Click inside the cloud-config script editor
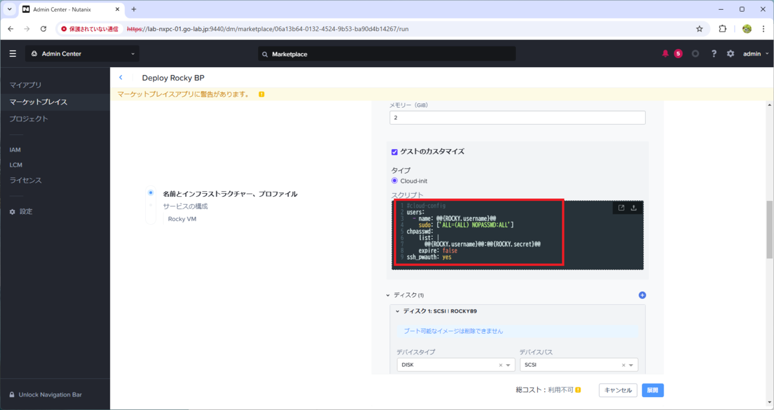The width and height of the screenshot is (774, 410). point(517,235)
